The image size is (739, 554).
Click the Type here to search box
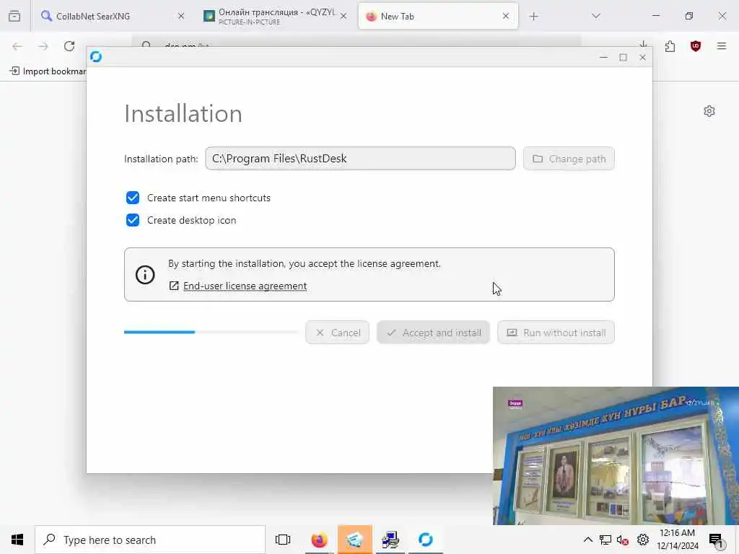pos(150,540)
